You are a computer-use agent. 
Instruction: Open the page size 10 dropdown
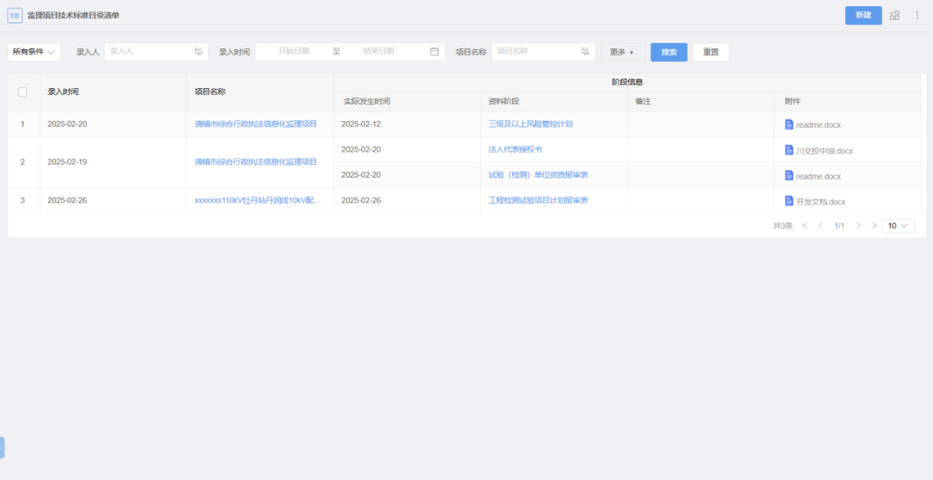coord(898,226)
